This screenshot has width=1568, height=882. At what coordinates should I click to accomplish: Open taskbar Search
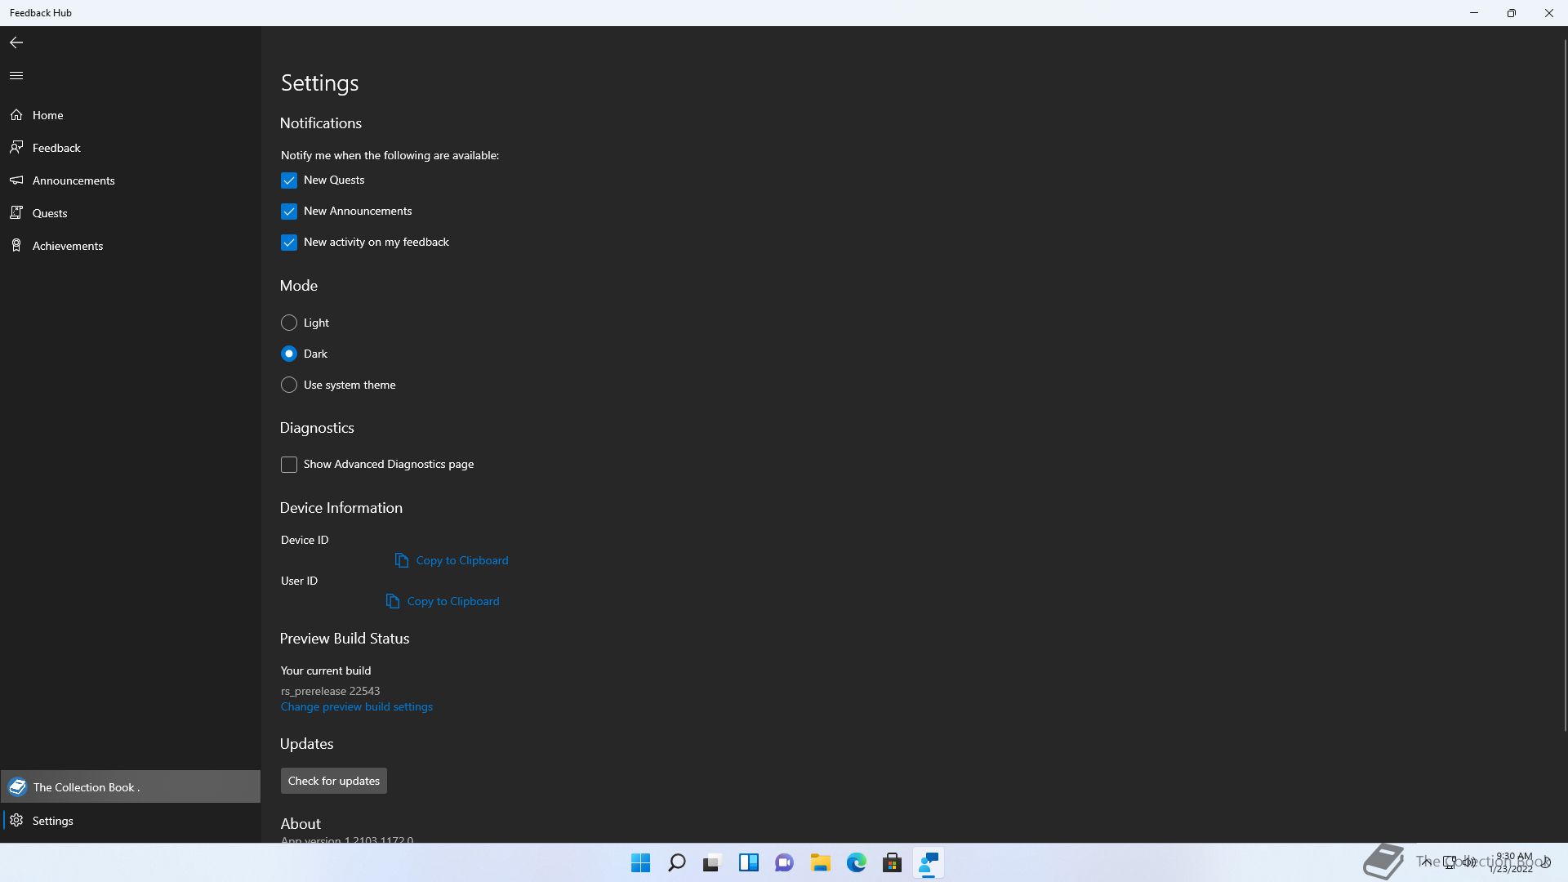click(x=677, y=862)
